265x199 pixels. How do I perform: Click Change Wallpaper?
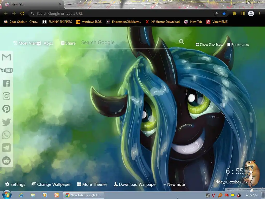click(x=51, y=184)
